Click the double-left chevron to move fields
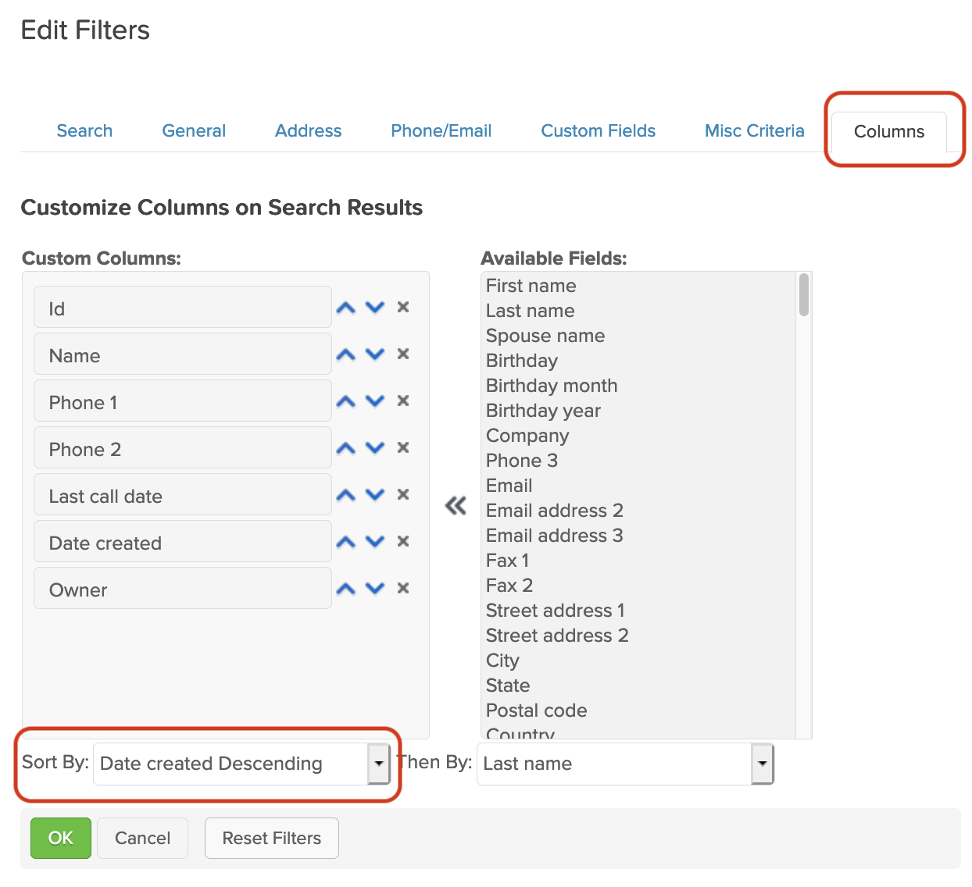The height and width of the screenshot is (887, 972). 456,505
